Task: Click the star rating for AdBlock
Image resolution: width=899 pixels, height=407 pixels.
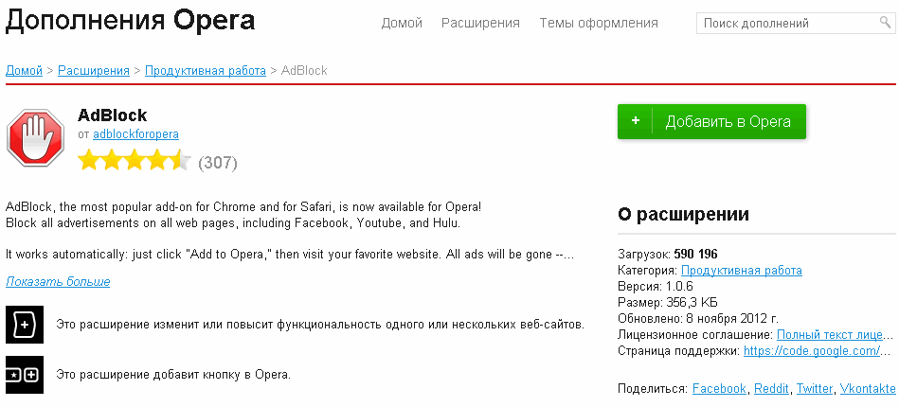Action: pos(135,161)
